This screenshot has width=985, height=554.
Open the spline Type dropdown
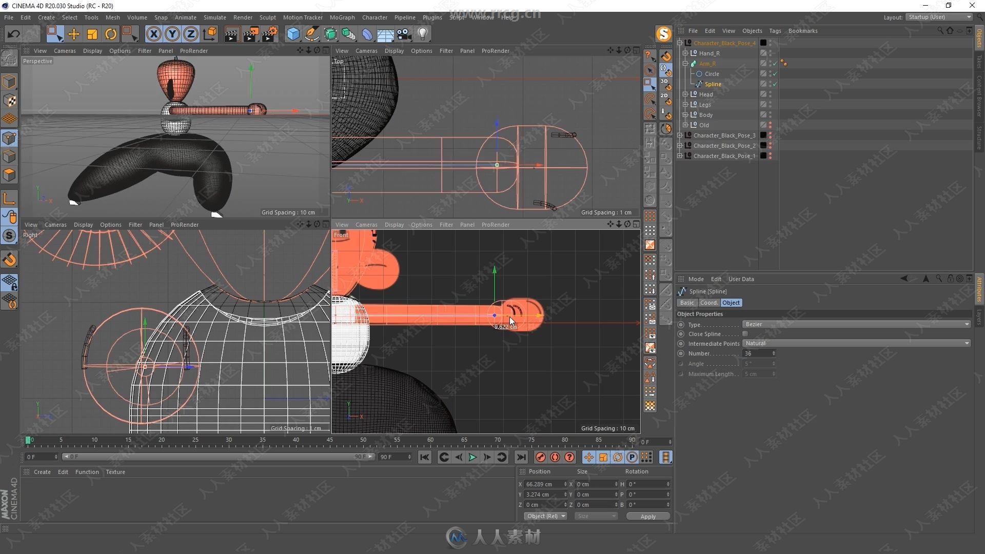[856, 324]
